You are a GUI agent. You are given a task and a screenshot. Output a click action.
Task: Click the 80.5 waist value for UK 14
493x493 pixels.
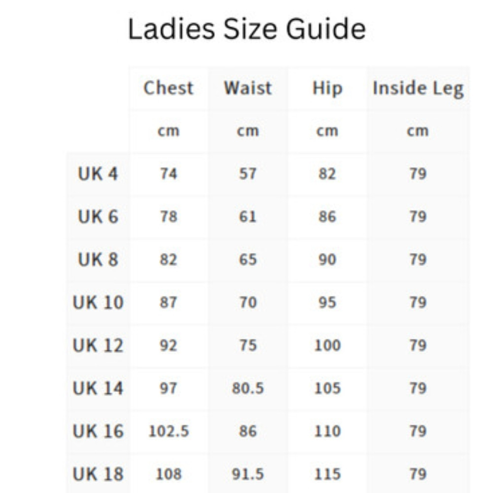(247, 388)
